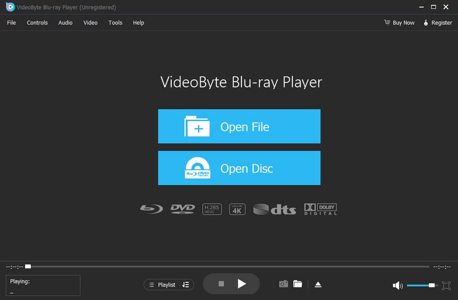Show the Playlist panel
458x300 pixels.
[163, 285]
